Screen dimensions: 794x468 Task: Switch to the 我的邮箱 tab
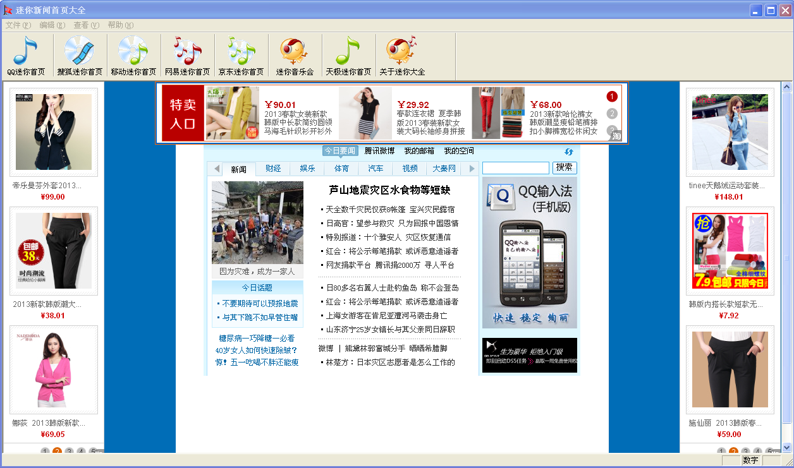[x=419, y=151]
